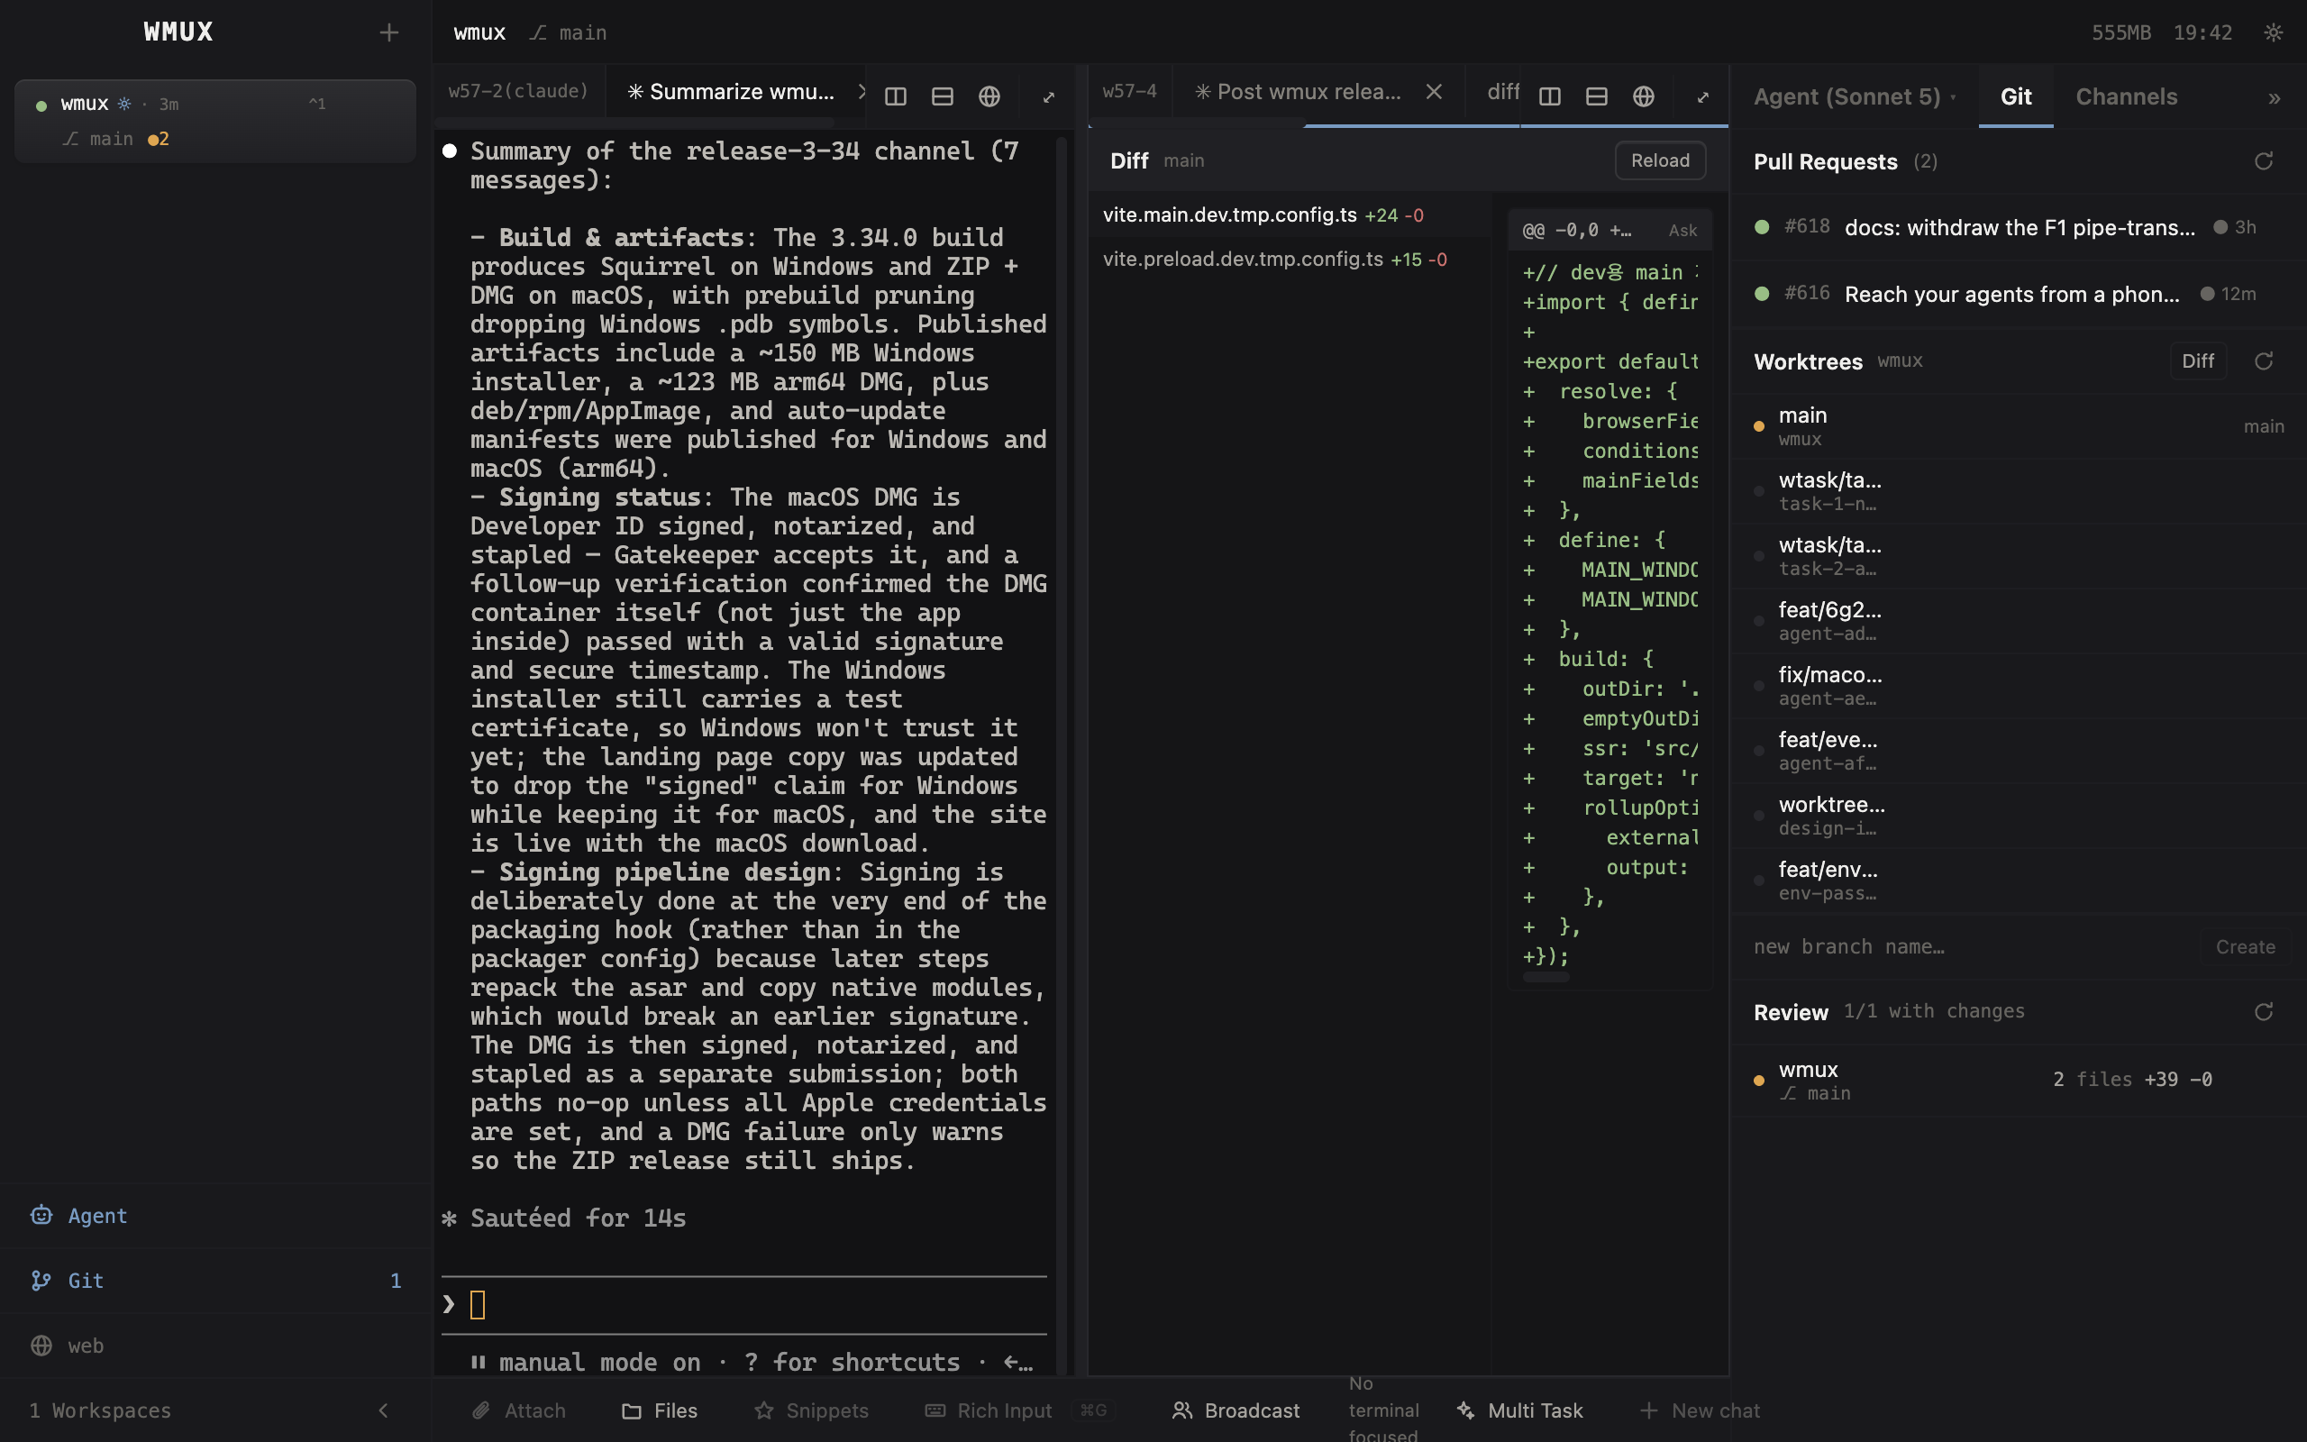Click the 555MB memory indicator
The width and height of the screenshot is (2307, 1442).
[2121, 32]
